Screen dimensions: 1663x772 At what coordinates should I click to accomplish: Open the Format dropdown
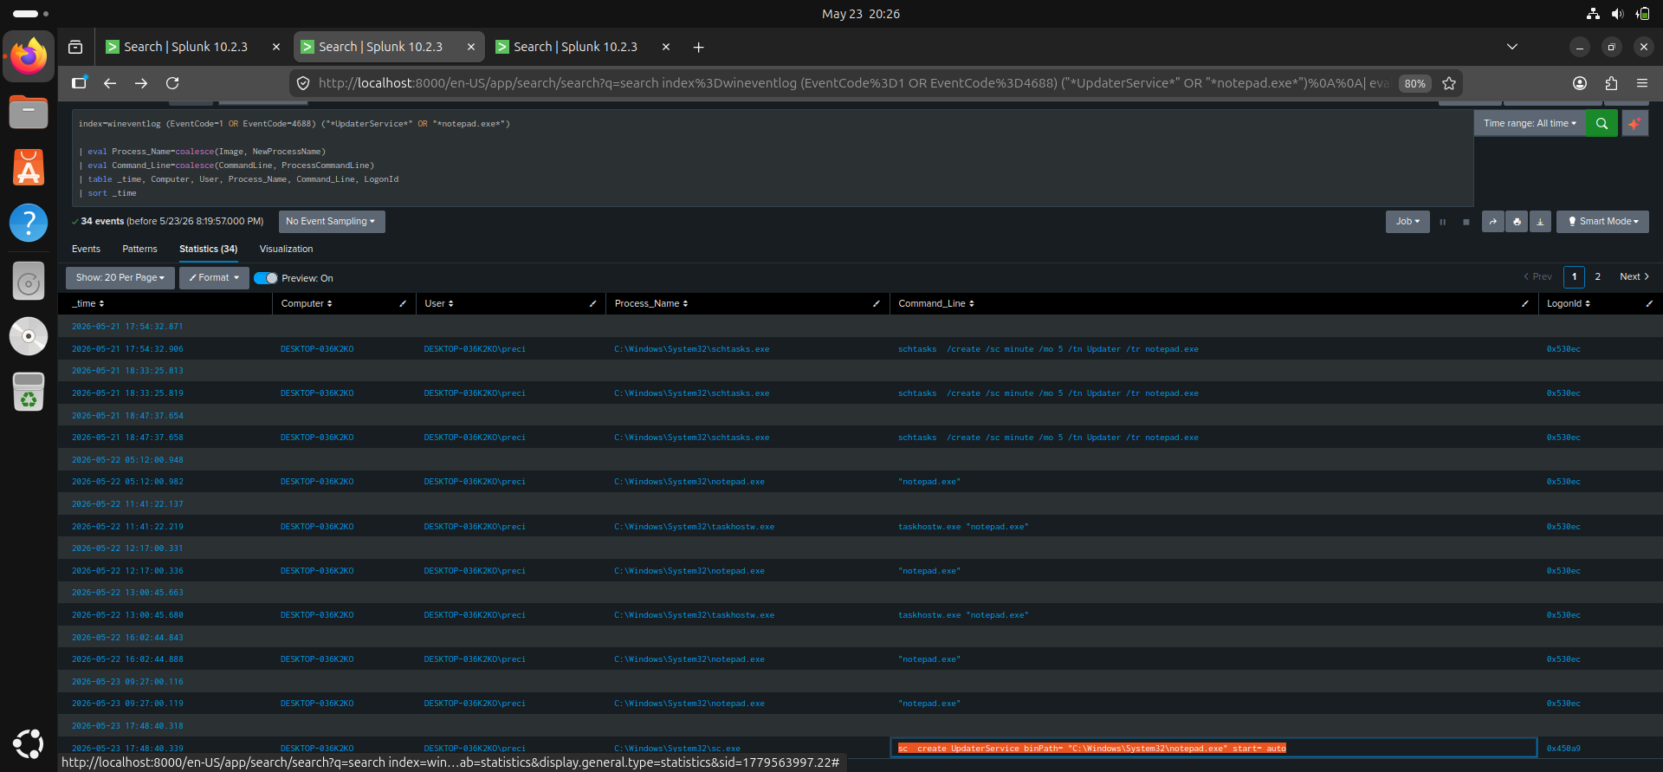point(214,278)
